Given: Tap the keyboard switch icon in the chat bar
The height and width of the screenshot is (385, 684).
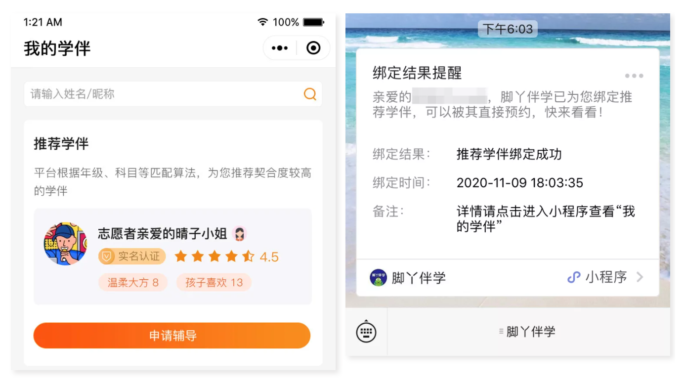Looking at the screenshot, I should click(366, 332).
